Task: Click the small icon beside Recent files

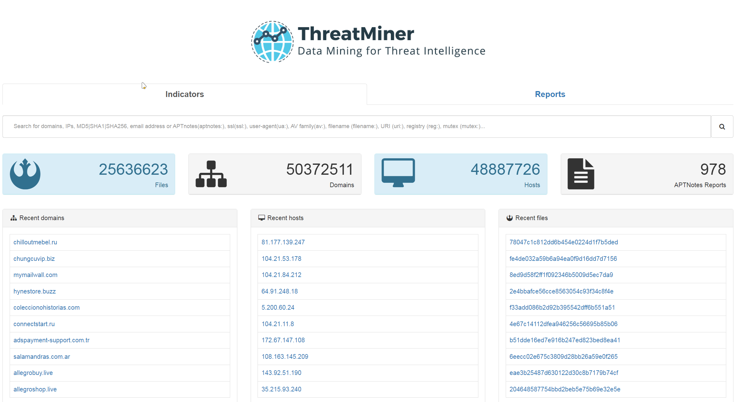Action: pos(509,218)
